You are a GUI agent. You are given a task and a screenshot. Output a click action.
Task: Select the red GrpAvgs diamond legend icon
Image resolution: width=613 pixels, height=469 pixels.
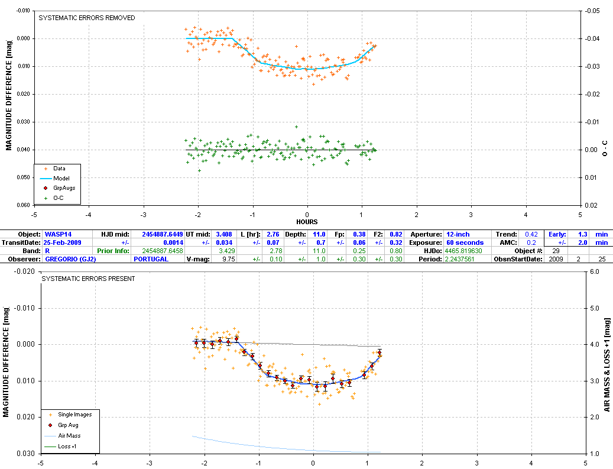point(46,187)
